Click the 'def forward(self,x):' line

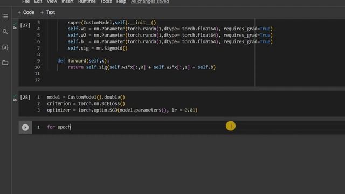[x=83, y=61]
